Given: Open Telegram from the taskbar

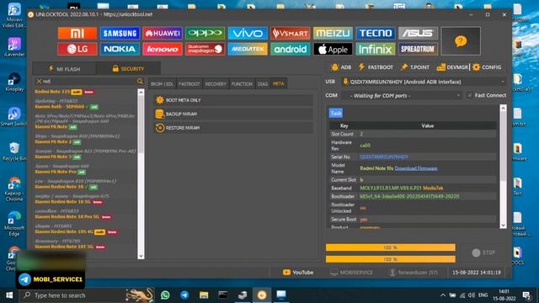Looking at the screenshot, I should 184,295.
